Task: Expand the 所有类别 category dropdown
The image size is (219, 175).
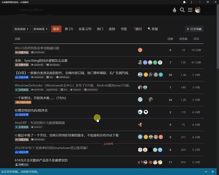Action: 22,29
